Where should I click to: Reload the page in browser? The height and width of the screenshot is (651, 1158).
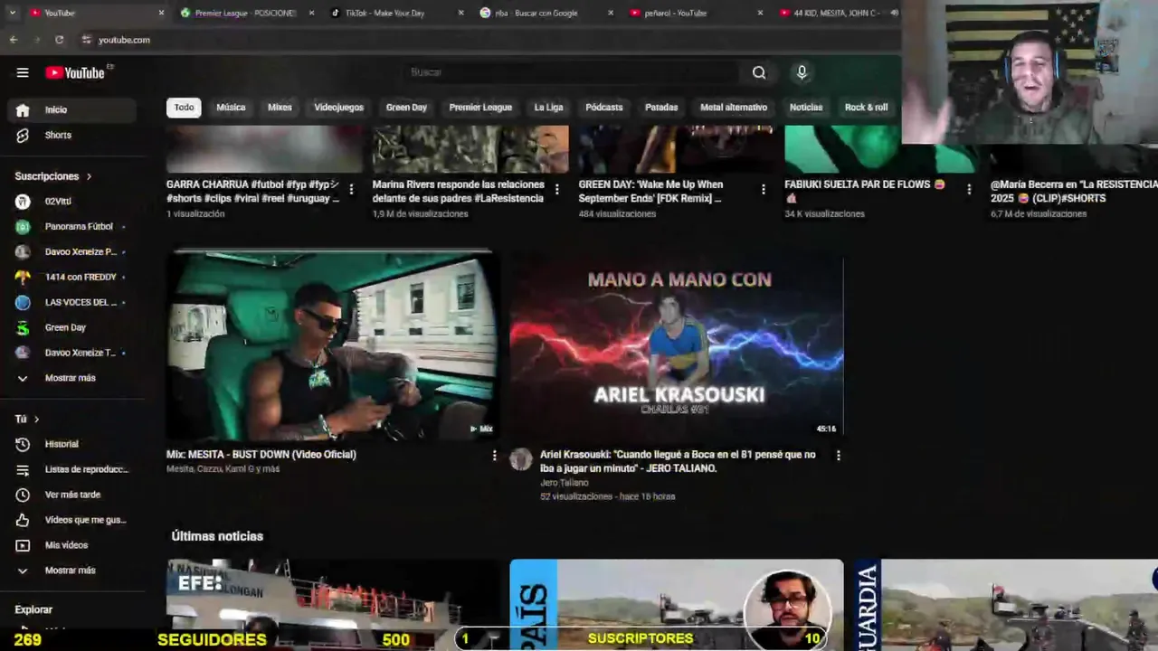[x=60, y=40]
